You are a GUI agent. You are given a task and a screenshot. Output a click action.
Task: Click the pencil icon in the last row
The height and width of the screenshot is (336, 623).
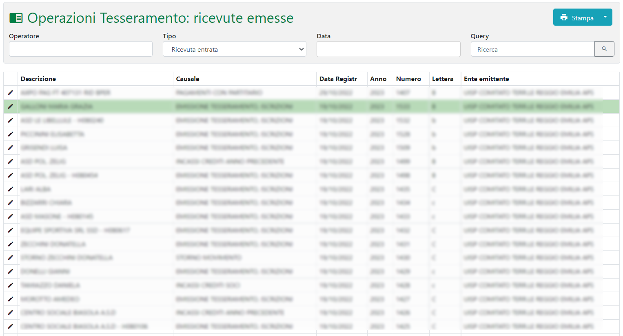[x=11, y=326]
